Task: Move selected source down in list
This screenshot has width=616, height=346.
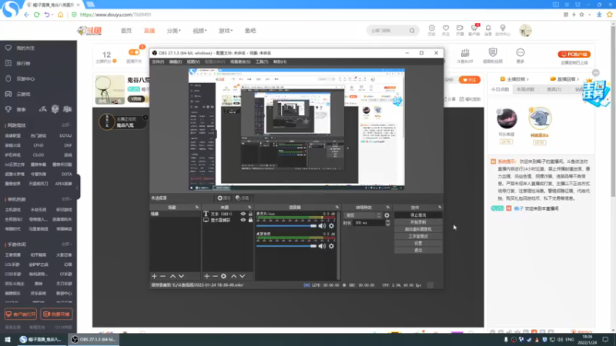Action: [x=243, y=276]
